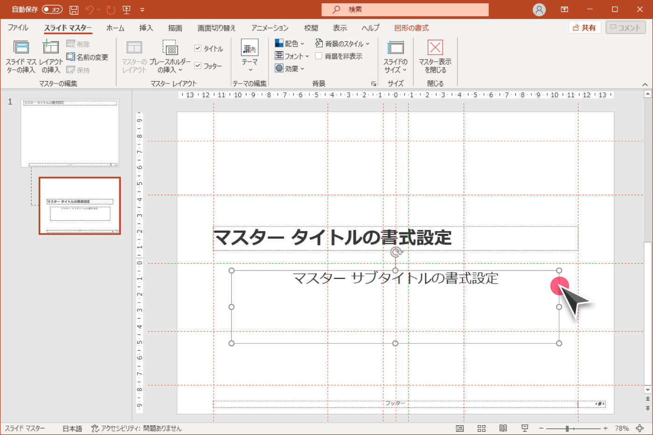Click the zoom slider handle

pyautogui.click(x=567, y=428)
